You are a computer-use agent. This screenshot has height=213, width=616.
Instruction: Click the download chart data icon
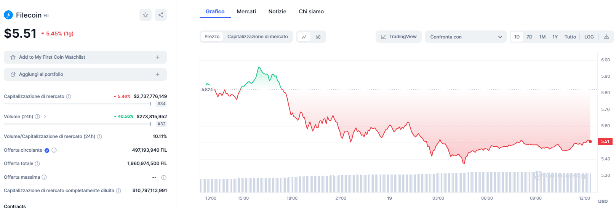[x=606, y=37]
